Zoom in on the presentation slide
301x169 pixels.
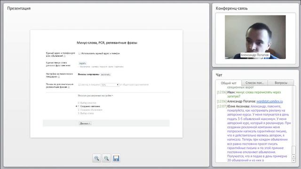coord(96,158)
